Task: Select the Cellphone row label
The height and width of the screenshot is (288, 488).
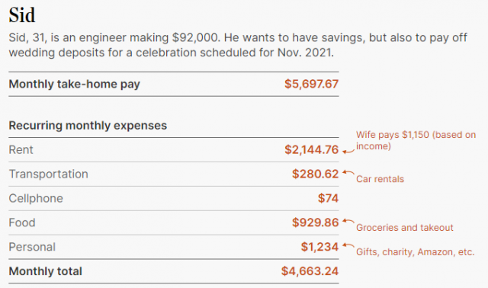Action: click(36, 198)
